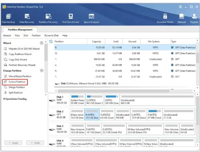The width and height of the screenshot is (200, 152).
Task: Choose Merge Partition
Action: click(14, 87)
